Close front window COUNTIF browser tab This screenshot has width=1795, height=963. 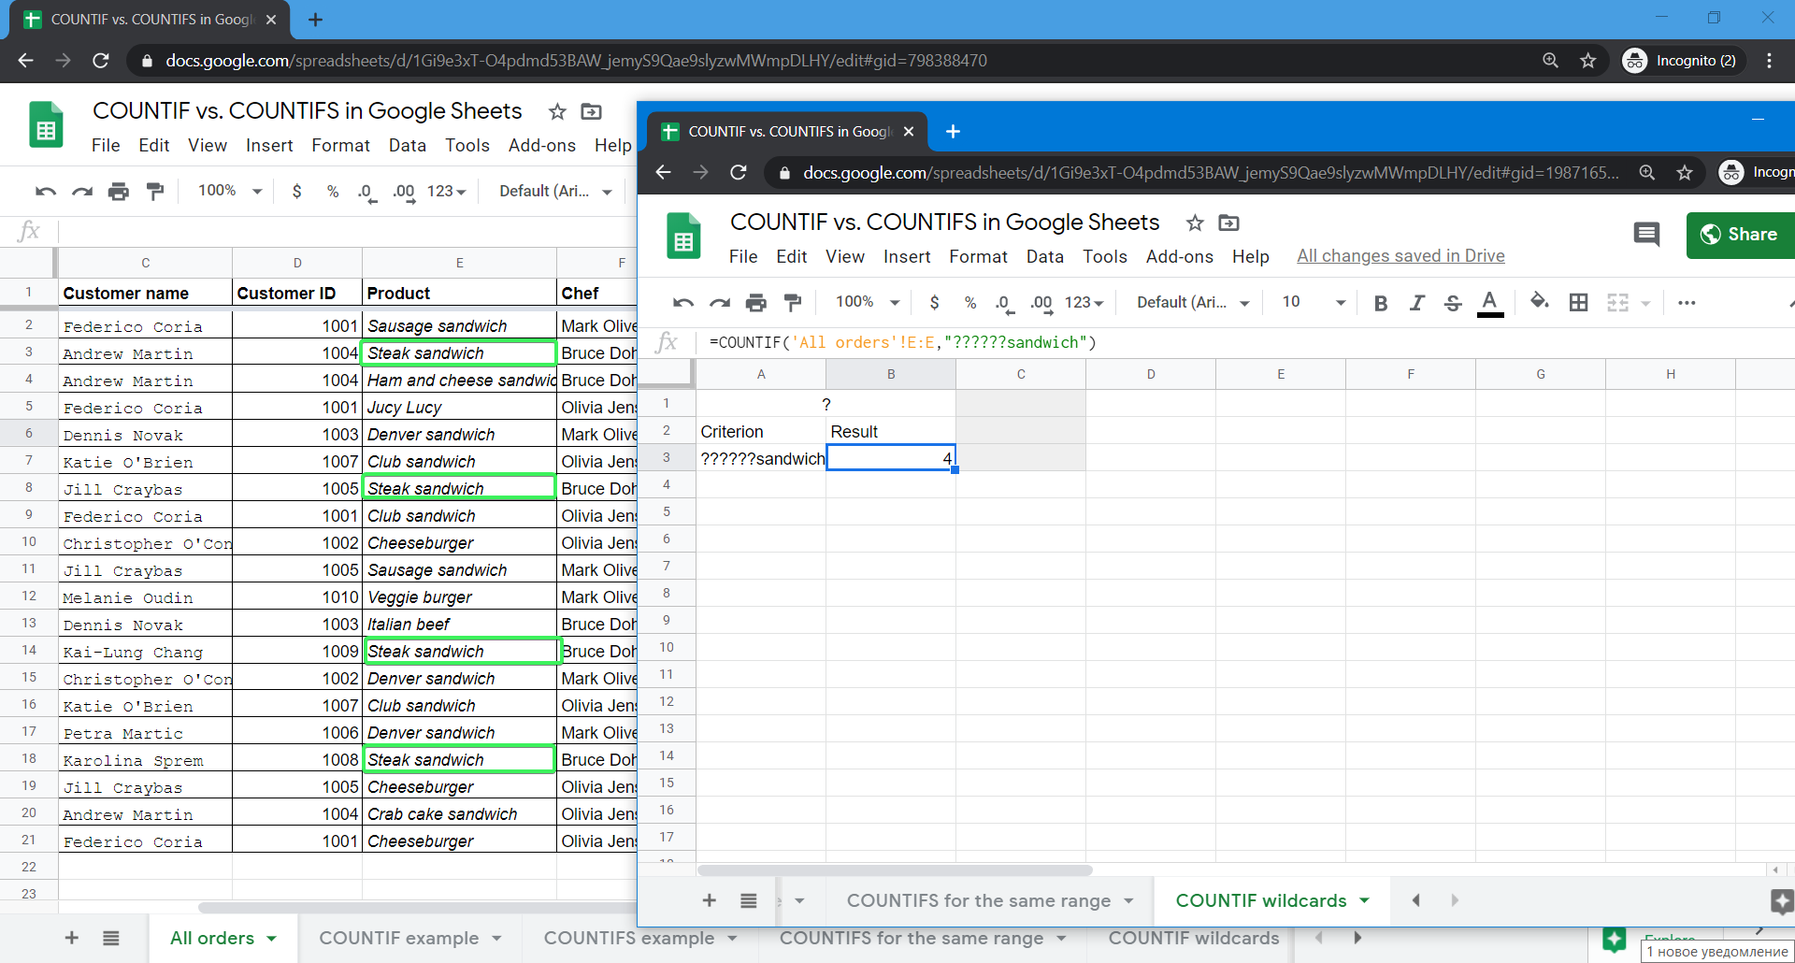click(909, 132)
